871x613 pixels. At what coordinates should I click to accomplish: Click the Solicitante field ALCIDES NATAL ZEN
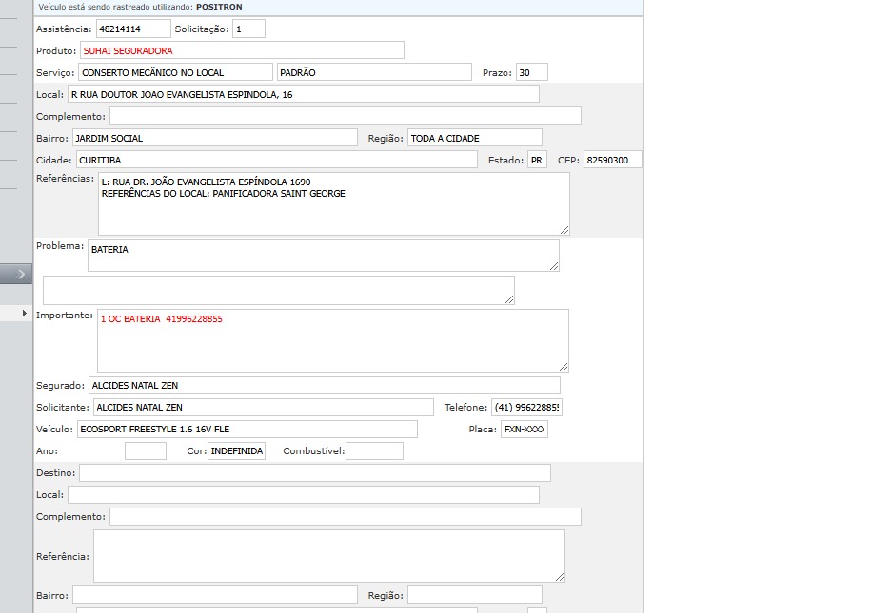coord(264,407)
